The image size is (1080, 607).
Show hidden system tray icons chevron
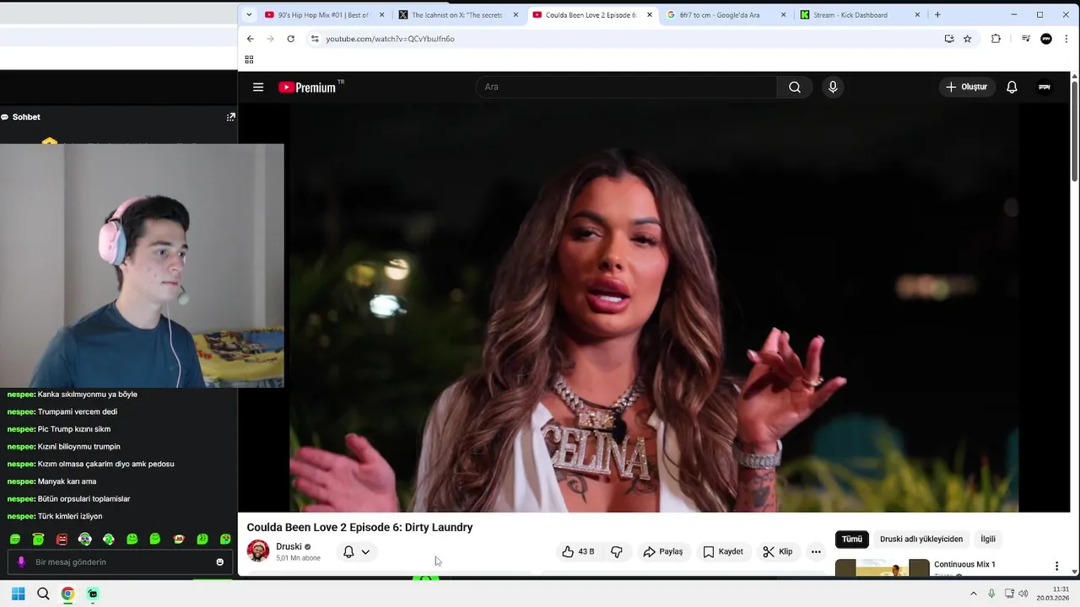click(974, 594)
